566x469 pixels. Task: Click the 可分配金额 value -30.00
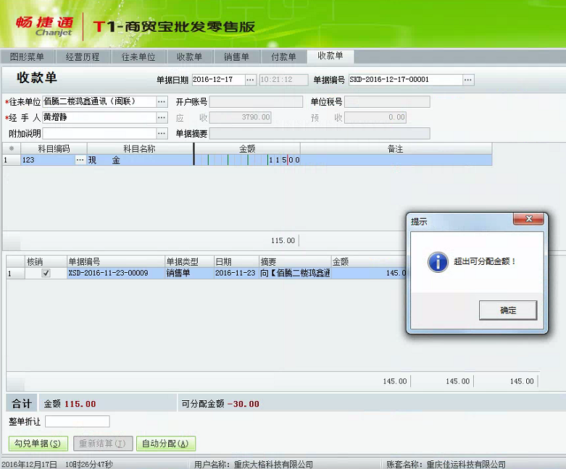[x=244, y=404]
